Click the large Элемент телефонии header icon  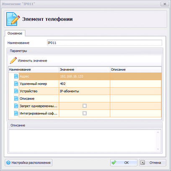13,19
